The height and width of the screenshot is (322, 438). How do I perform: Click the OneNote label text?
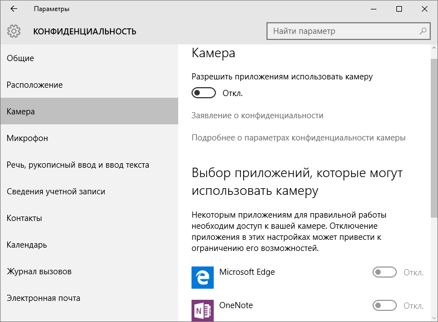tap(236, 305)
